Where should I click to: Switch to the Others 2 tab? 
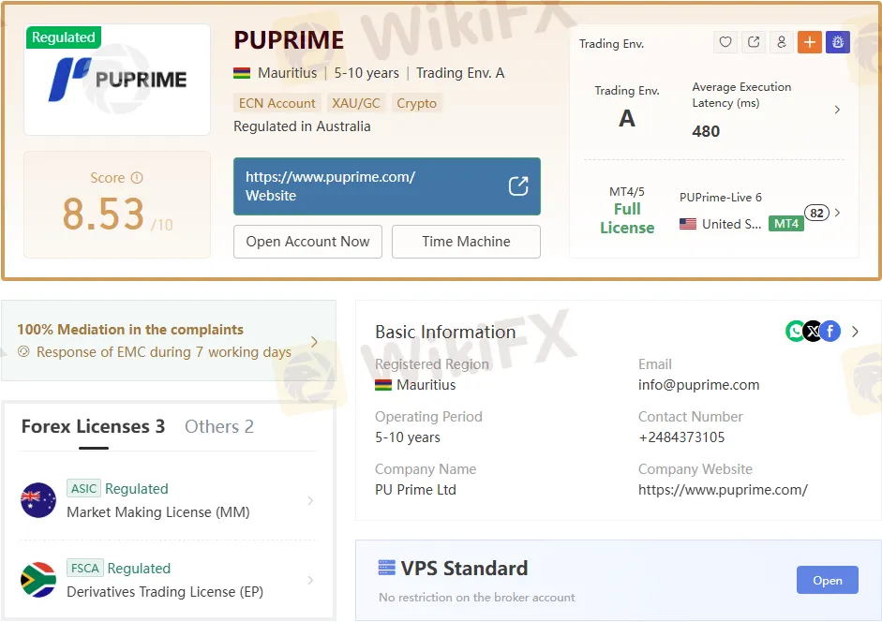point(219,426)
